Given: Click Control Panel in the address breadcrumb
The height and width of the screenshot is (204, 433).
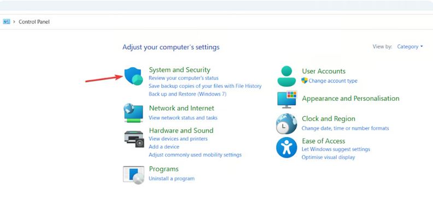Looking at the screenshot, I should click(34, 21).
